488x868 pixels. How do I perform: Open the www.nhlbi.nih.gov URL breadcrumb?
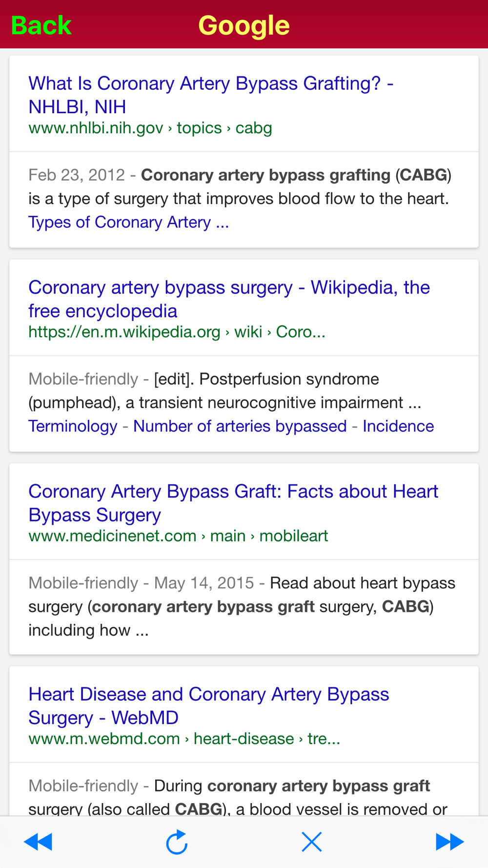coord(150,128)
